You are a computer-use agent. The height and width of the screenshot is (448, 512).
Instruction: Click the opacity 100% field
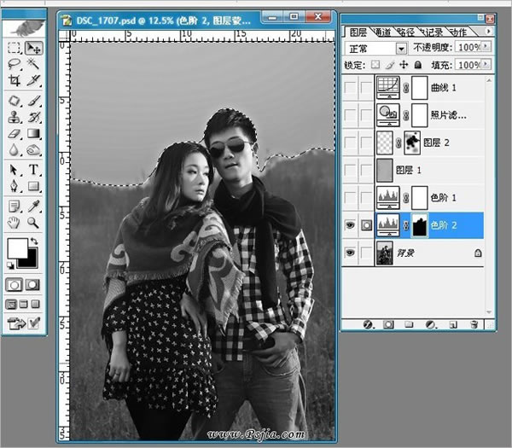click(x=468, y=47)
